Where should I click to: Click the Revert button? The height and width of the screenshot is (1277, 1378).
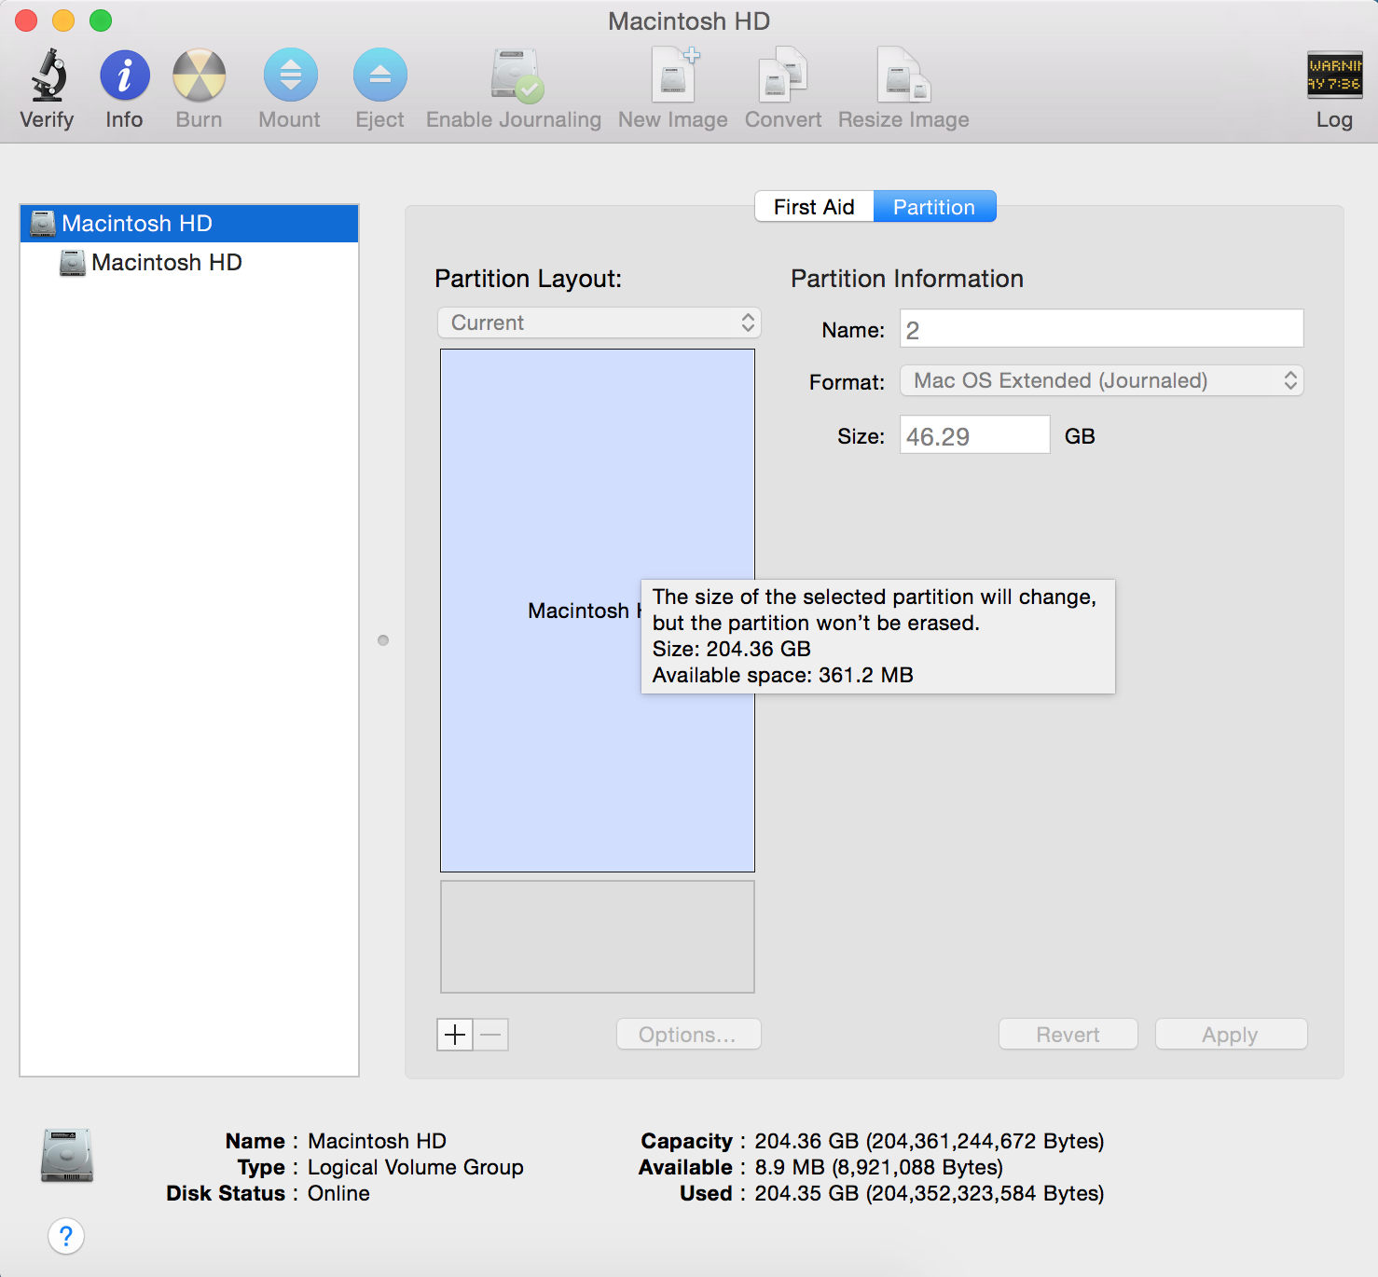[1068, 1035]
